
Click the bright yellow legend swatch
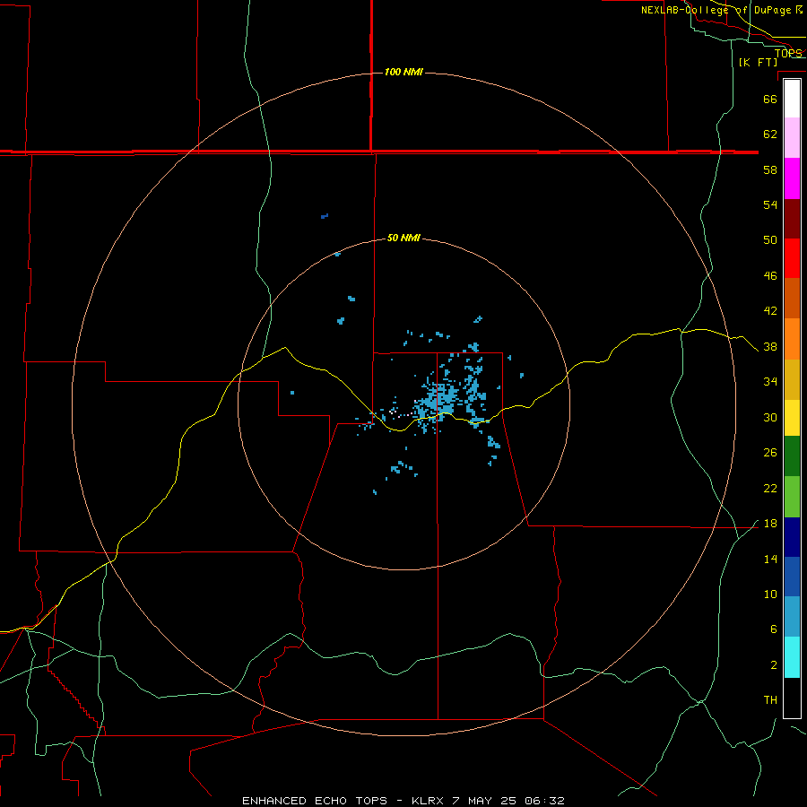[792, 418]
